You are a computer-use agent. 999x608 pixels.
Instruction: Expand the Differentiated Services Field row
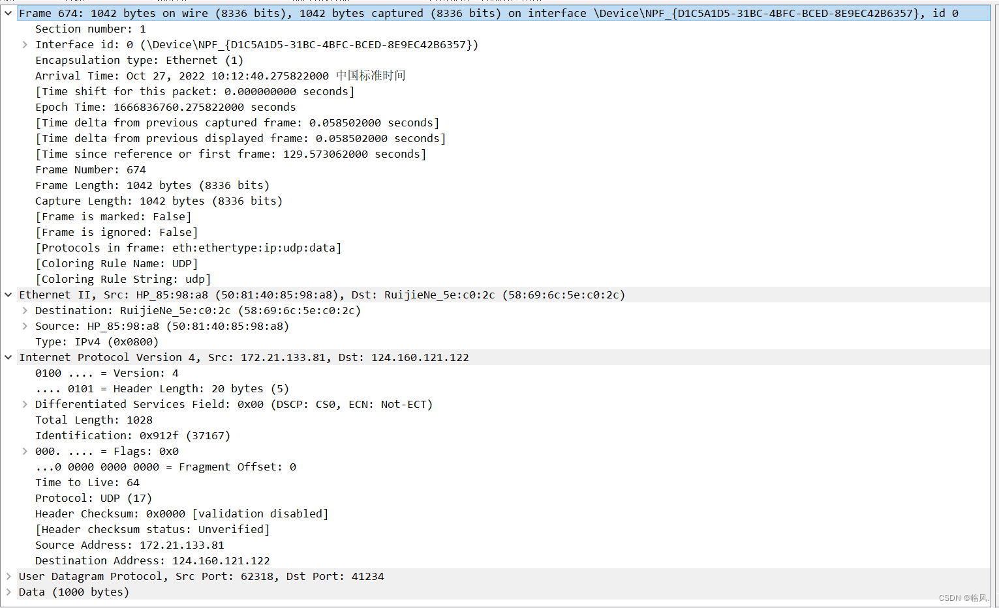[25, 404]
